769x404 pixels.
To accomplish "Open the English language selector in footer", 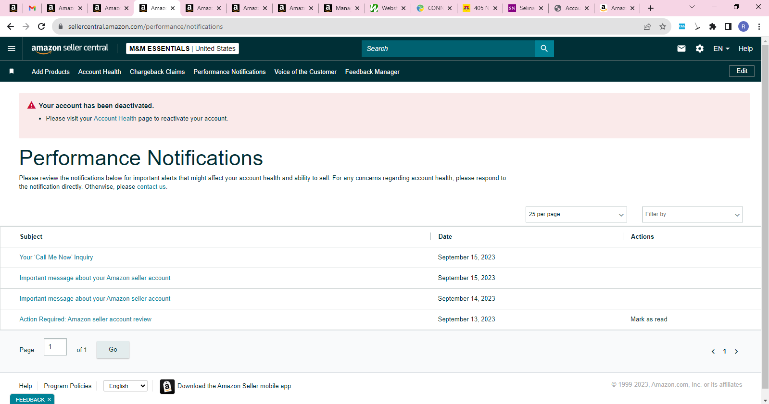I will point(126,386).
